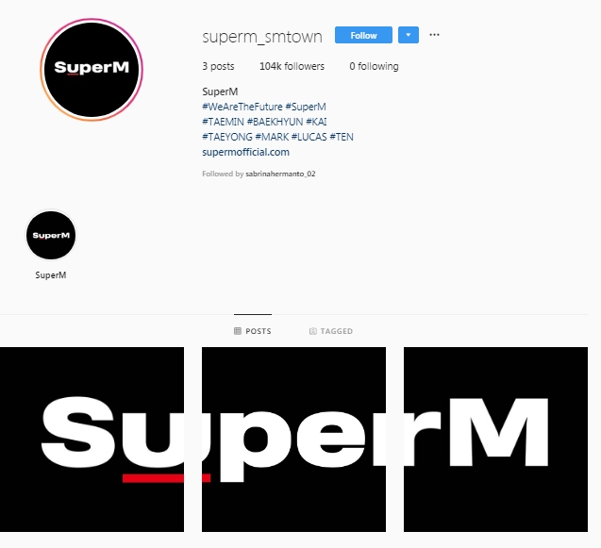The image size is (601, 548).
Task: Open the supermofficial.com website link
Action: (x=245, y=152)
